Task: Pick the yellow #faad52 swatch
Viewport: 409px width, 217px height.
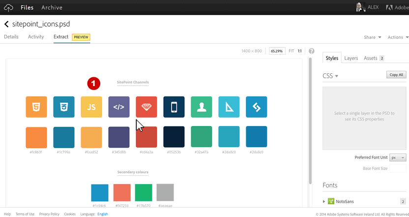Action: coord(91,137)
